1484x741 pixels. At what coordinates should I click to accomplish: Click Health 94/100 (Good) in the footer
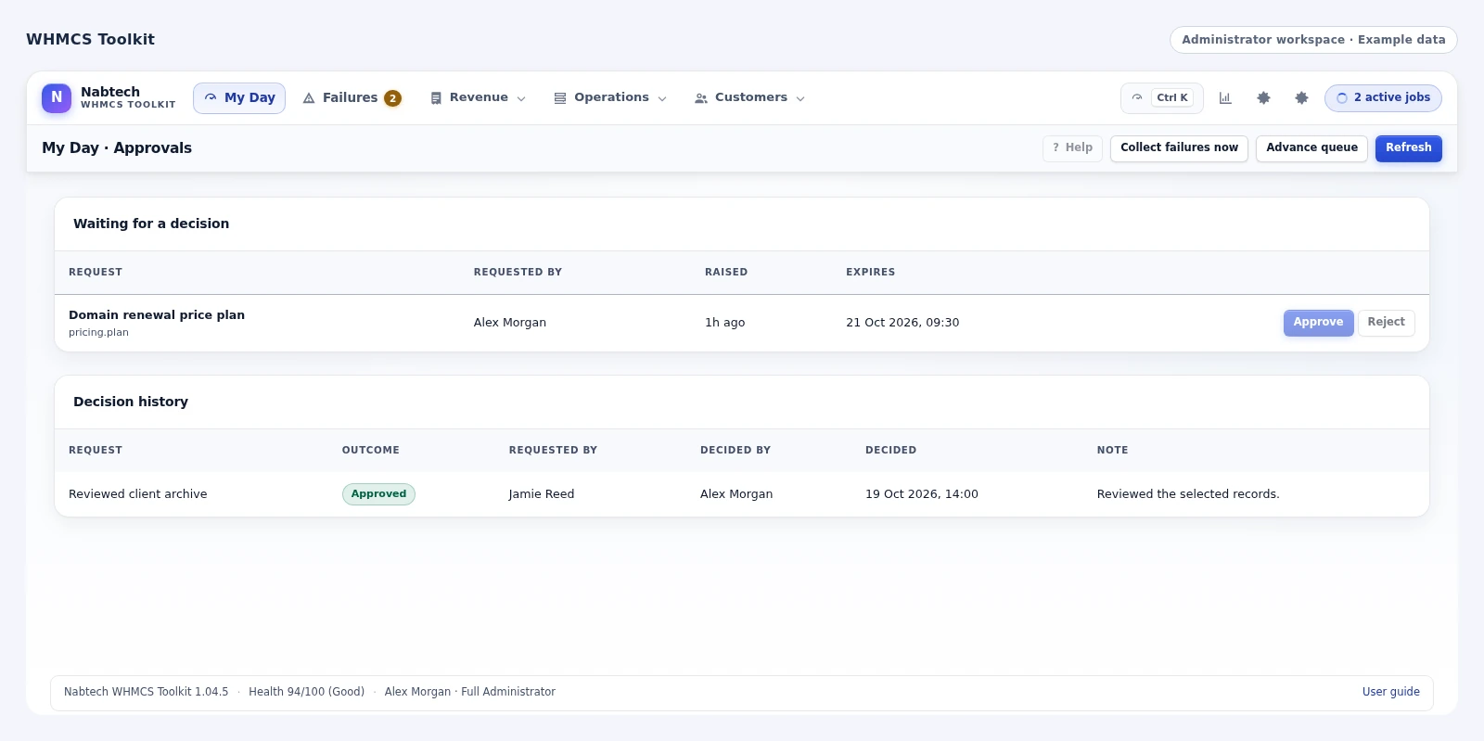tap(306, 692)
